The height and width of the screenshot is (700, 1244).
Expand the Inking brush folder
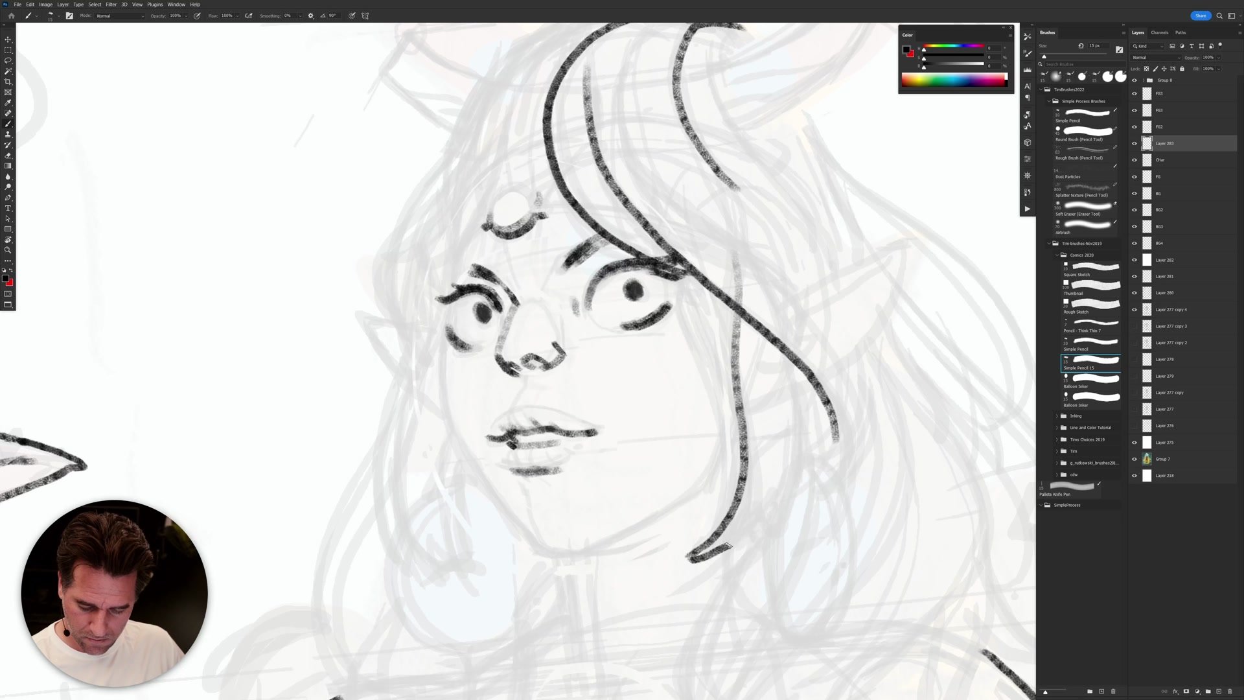point(1057,416)
